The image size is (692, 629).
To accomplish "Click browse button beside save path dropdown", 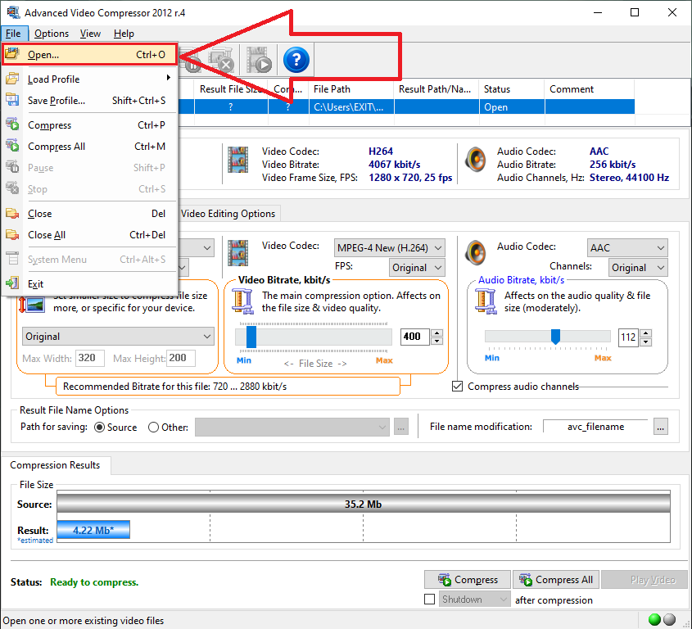I will [400, 428].
